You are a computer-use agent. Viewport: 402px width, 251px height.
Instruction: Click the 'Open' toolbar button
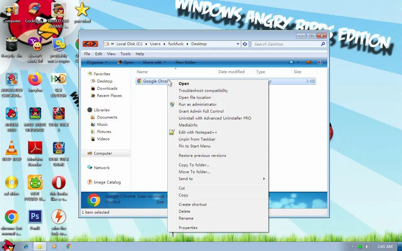[125, 62]
